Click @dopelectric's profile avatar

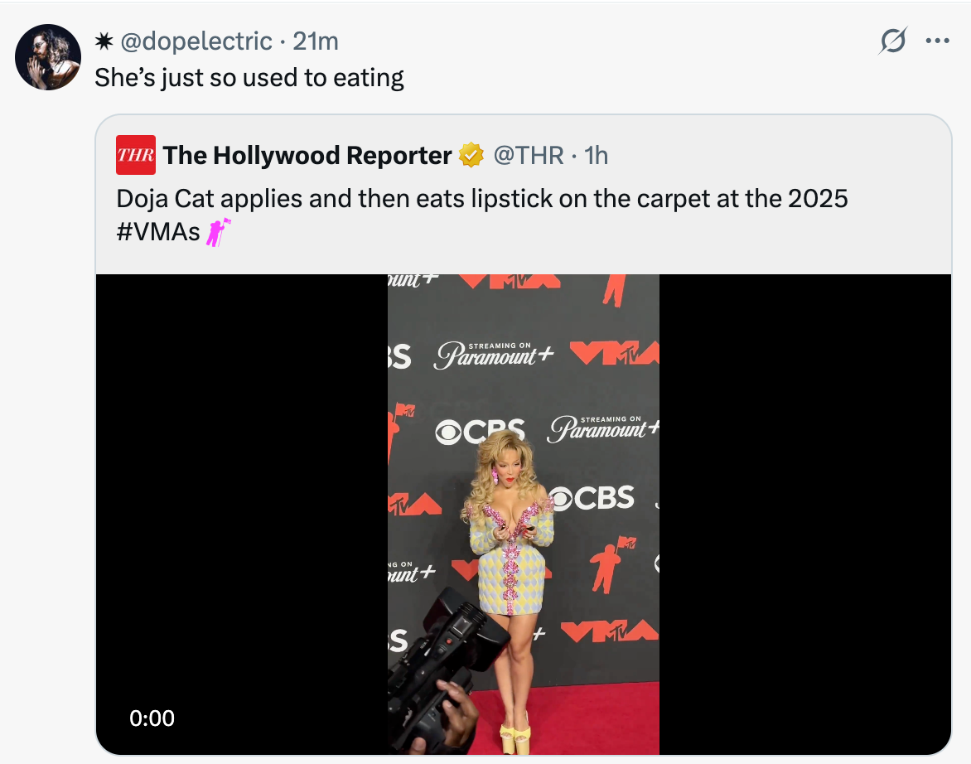pos(47,56)
